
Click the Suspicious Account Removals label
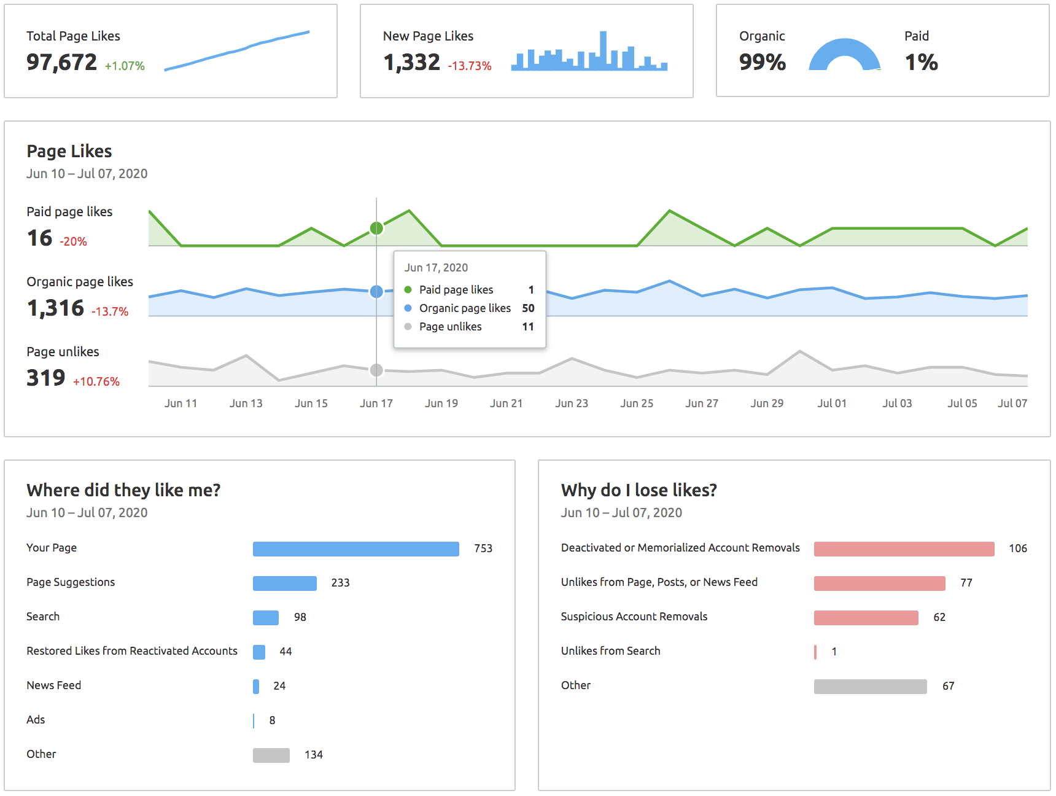[634, 617]
